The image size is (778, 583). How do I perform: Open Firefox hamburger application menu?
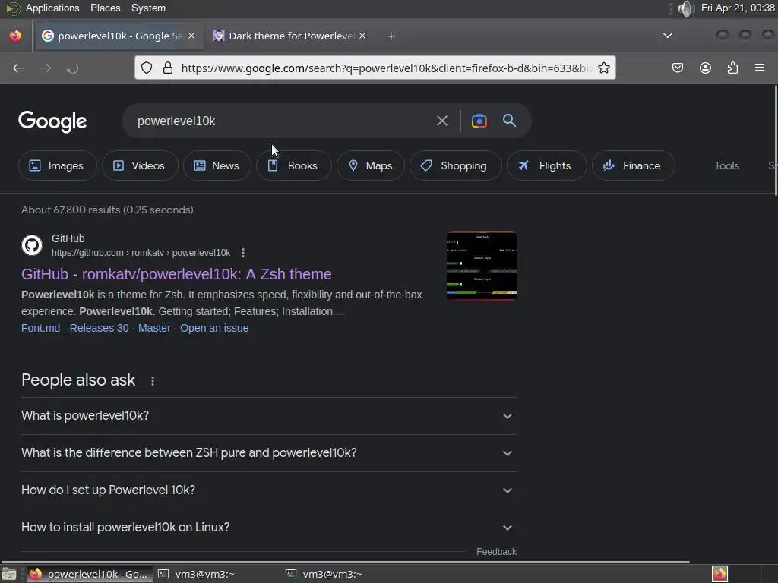[x=760, y=68]
